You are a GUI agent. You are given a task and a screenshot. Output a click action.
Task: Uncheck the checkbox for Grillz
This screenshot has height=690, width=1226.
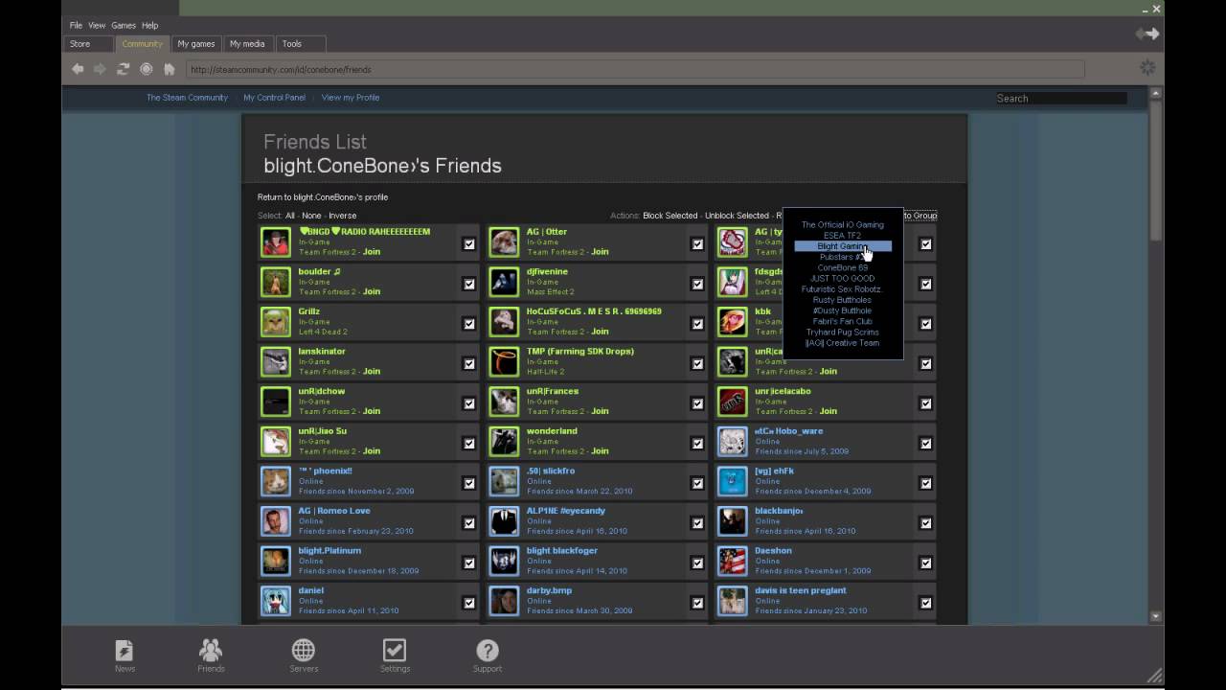tap(469, 324)
